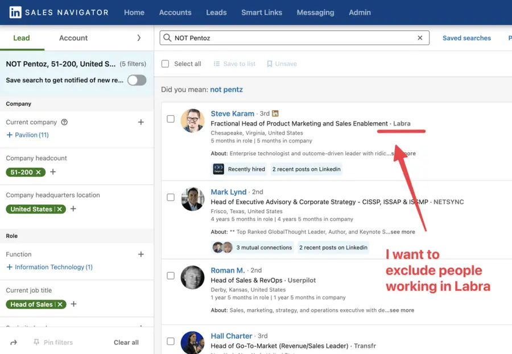Enable the save search notification toggle
512x354 pixels.
(137, 81)
